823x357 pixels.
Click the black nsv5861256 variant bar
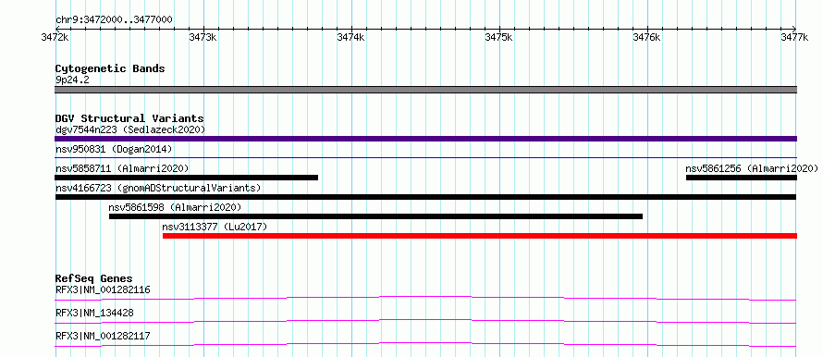coord(742,178)
